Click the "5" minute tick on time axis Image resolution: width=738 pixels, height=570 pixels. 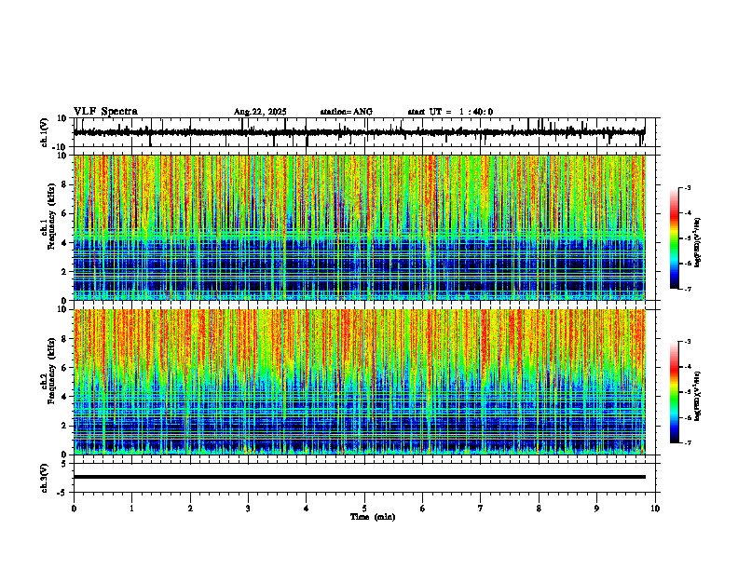pyautogui.click(x=364, y=509)
